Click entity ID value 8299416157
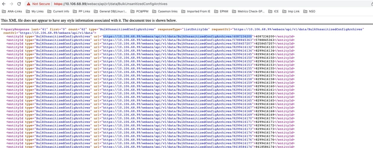Viewport: 373px width, 148px height. 265,75
